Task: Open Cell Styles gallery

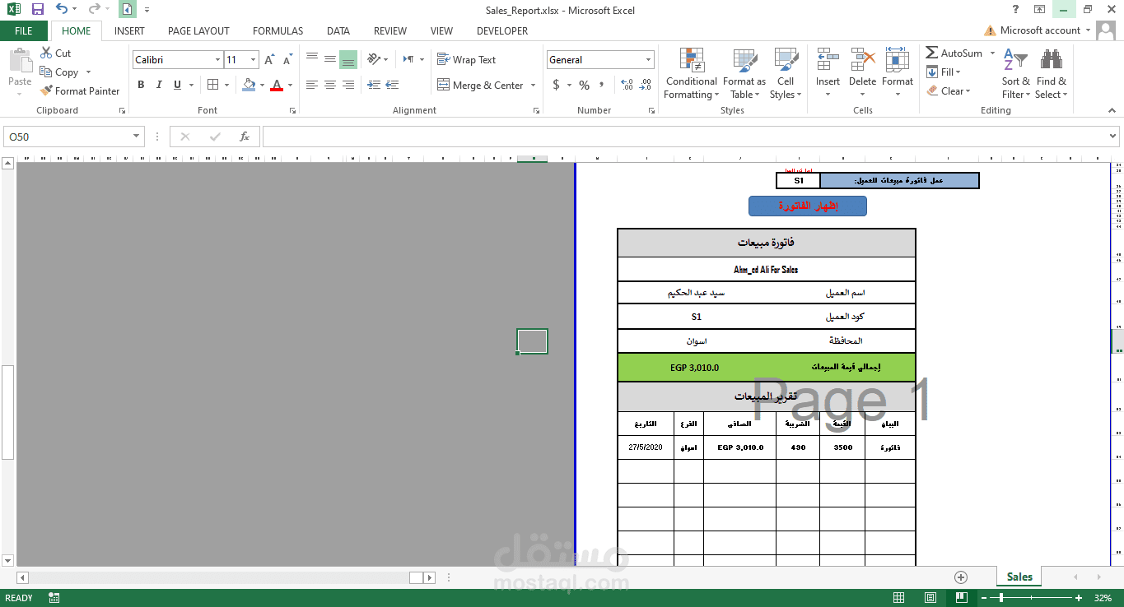Action: (x=786, y=74)
